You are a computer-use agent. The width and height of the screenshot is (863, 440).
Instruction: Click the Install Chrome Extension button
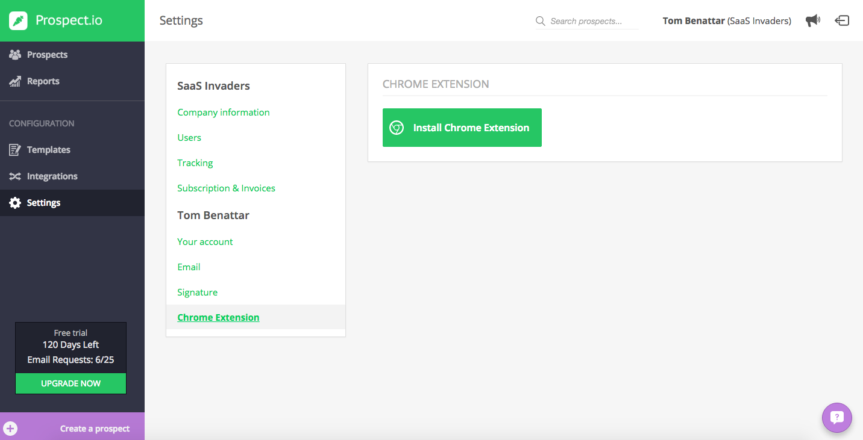pos(462,128)
